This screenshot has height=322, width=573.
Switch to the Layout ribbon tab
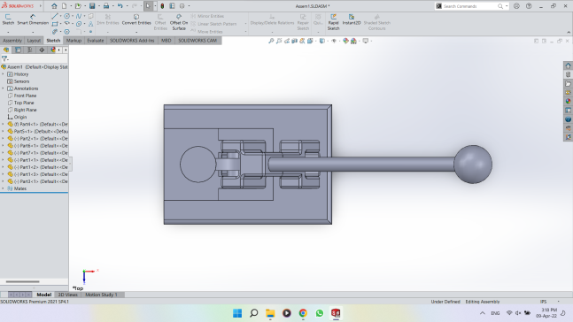[34, 41]
